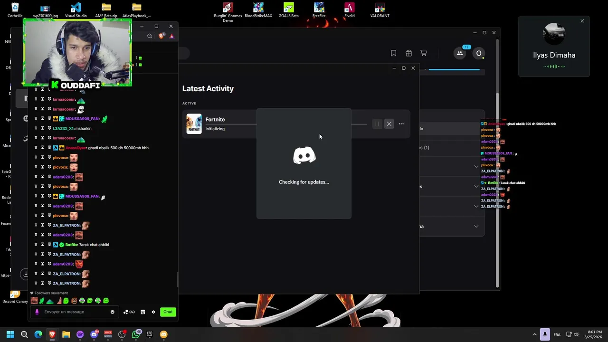Image resolution: width=608 pixels, height=342 pixels.
Task: Click the Kick chat message input field
Action: point(74,312)
